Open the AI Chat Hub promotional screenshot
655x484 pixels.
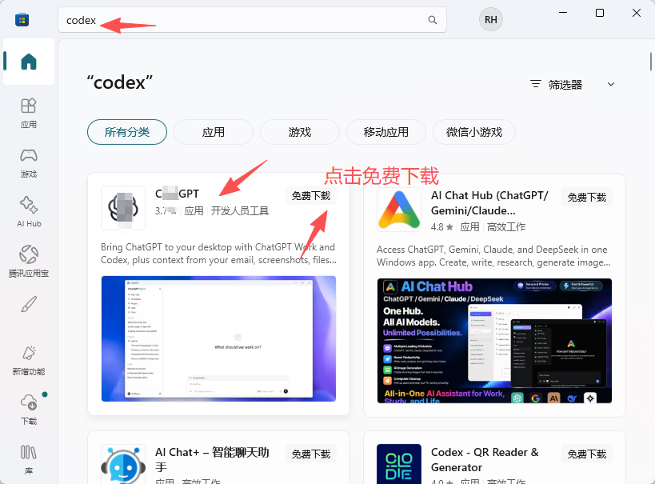(494, 341)
